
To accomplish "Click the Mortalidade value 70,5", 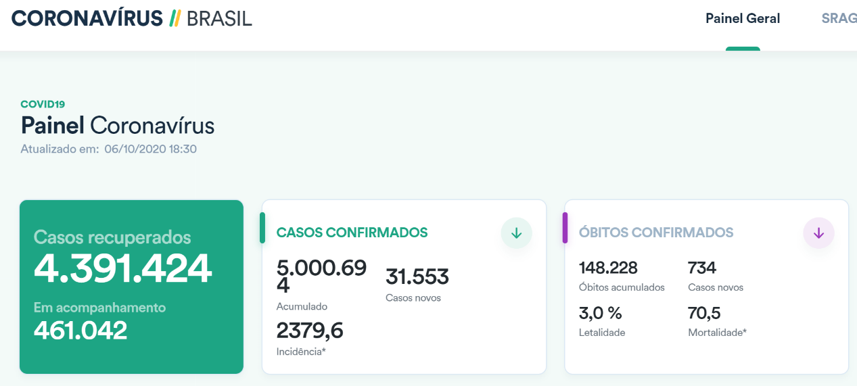I will coord(704,314).
